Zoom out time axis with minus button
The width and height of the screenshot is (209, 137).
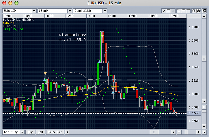tap(179, 132)
